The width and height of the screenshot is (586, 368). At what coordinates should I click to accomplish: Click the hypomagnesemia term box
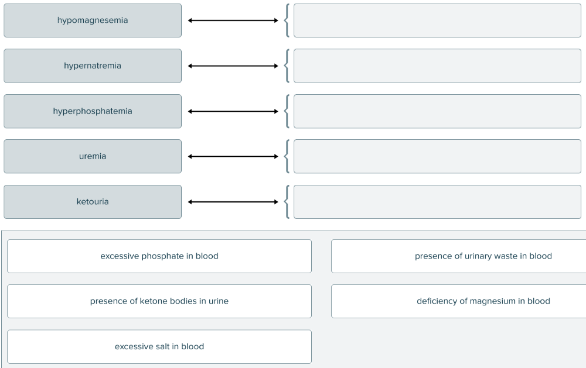[x=93, y=20]
